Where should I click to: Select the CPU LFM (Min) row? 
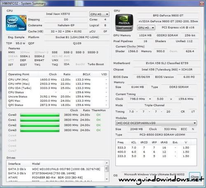[58, 80]
